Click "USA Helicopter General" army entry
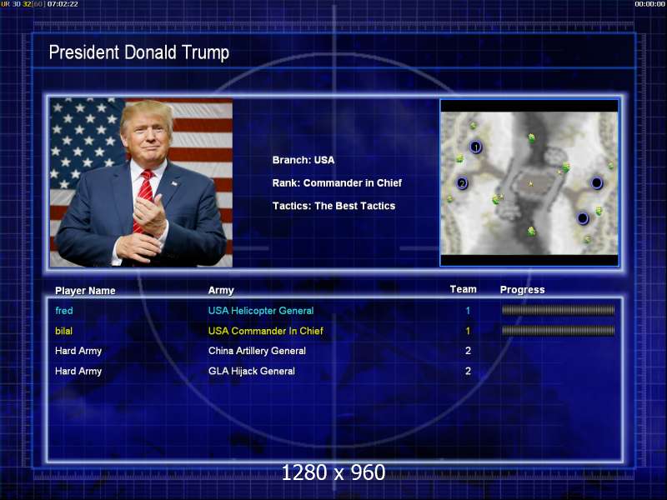 (x=261, y=311)
